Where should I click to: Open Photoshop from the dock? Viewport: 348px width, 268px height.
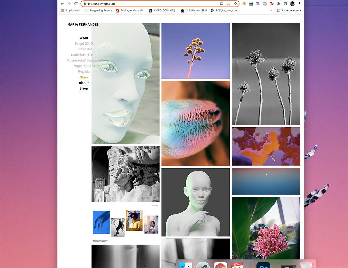pyautogui.click(x=263, y=266)
